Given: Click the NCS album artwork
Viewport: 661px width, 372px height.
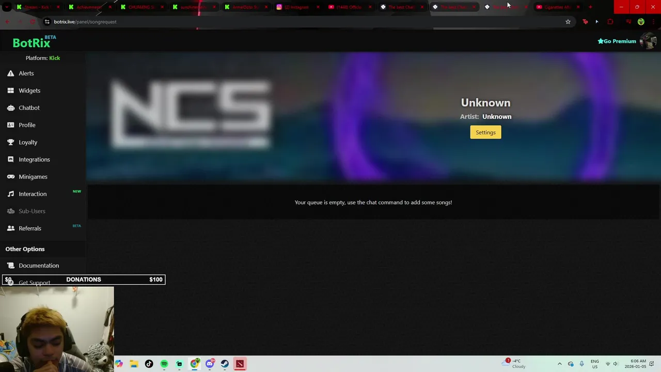Looking at the screenshot, I should (x=190, y=115).
